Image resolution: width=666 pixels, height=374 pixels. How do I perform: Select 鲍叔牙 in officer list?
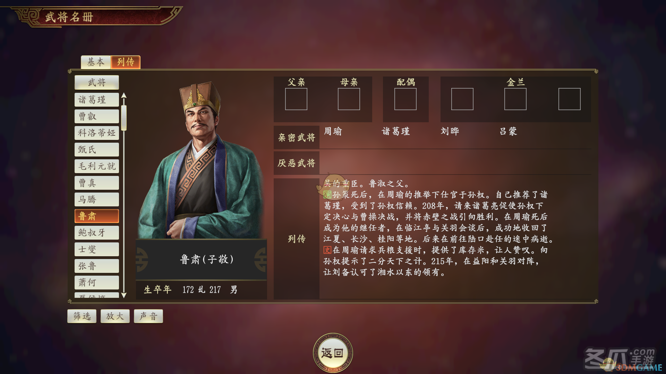coord(97,233)
